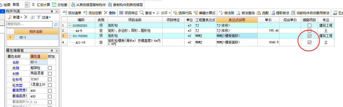Open the 查询 dropdown arrow
The width and height of the screenshot is (343, 107).
(154, 13)
